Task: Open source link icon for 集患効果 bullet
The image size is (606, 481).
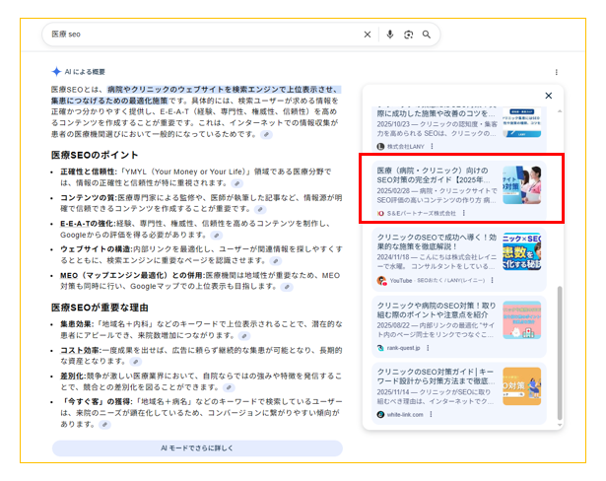Action: tap(243, 336)
